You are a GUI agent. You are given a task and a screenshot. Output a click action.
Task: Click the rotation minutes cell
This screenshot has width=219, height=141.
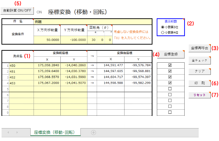(x=101, y=40)
